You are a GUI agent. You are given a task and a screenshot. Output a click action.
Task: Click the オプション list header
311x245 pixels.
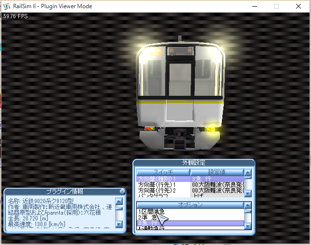[190, 205]
